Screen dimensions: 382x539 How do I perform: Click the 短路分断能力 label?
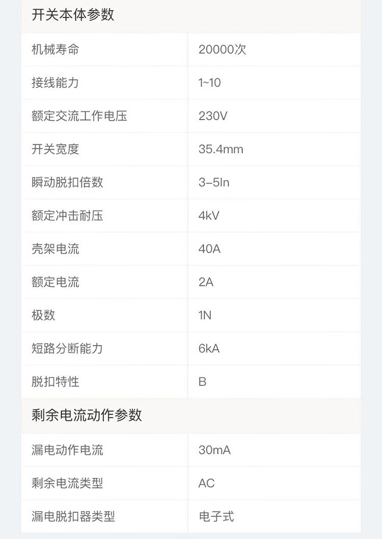click(x=67, y=348)
